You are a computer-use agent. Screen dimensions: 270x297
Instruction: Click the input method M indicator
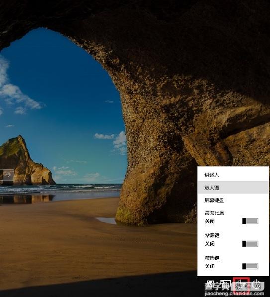coord(210,284)
